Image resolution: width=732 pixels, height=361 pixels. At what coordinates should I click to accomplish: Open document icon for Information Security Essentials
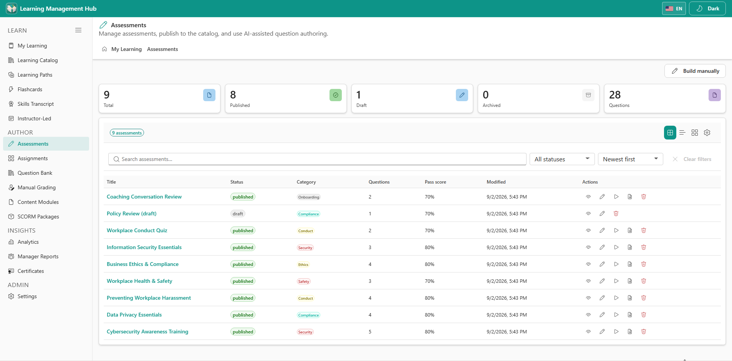coord(630,247)
